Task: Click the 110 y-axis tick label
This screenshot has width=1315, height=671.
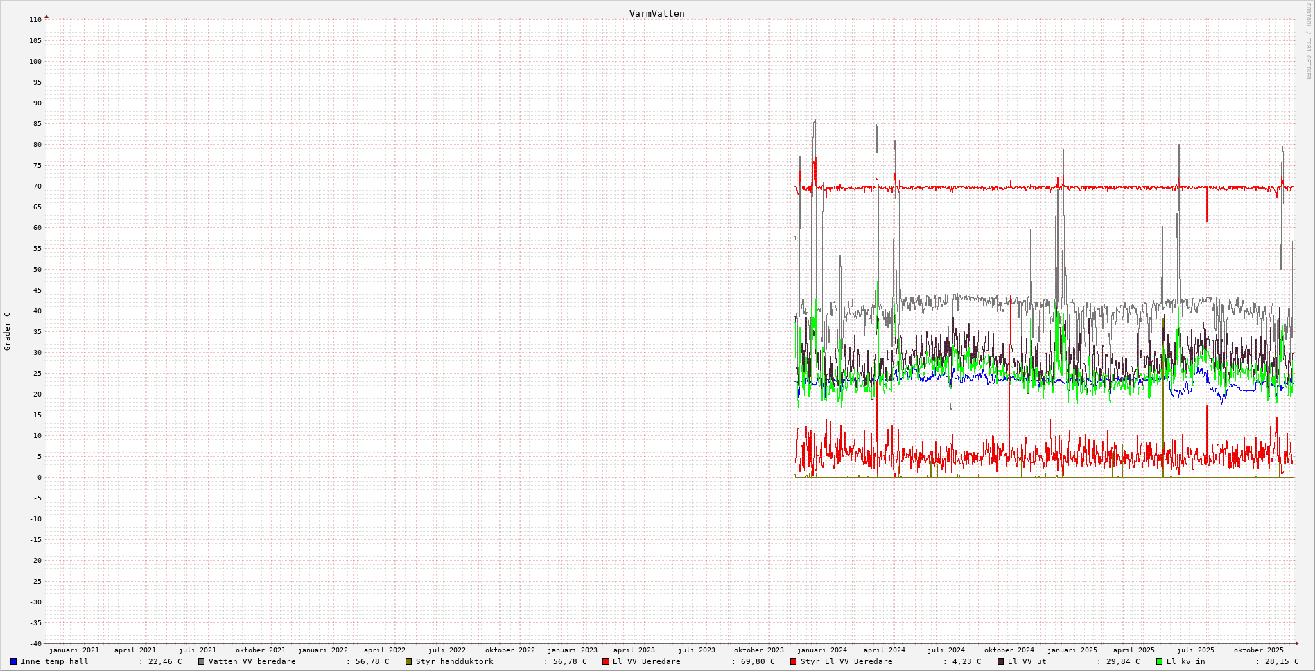Action: point(35,20)
